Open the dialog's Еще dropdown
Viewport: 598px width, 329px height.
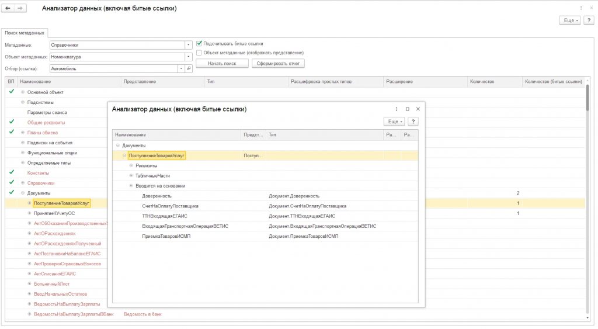click(x=394, y=122)
